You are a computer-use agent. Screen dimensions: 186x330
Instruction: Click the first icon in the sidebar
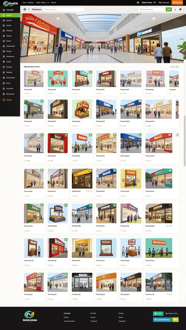pyautogui.click(x=4, y=10)
